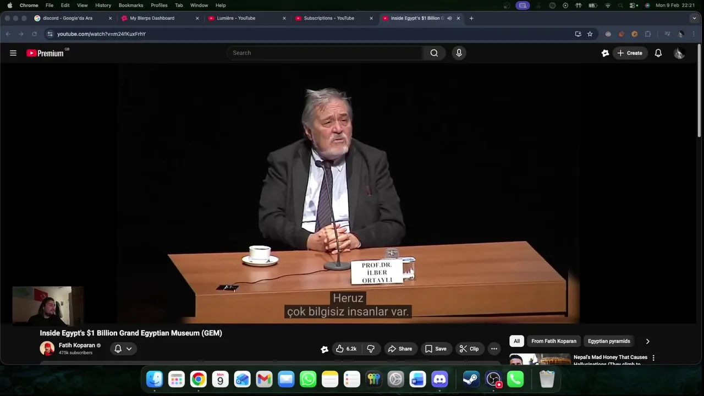Click the page vertical scrollbar
Viewport: 704px width, 396px height.
[700, 91]
